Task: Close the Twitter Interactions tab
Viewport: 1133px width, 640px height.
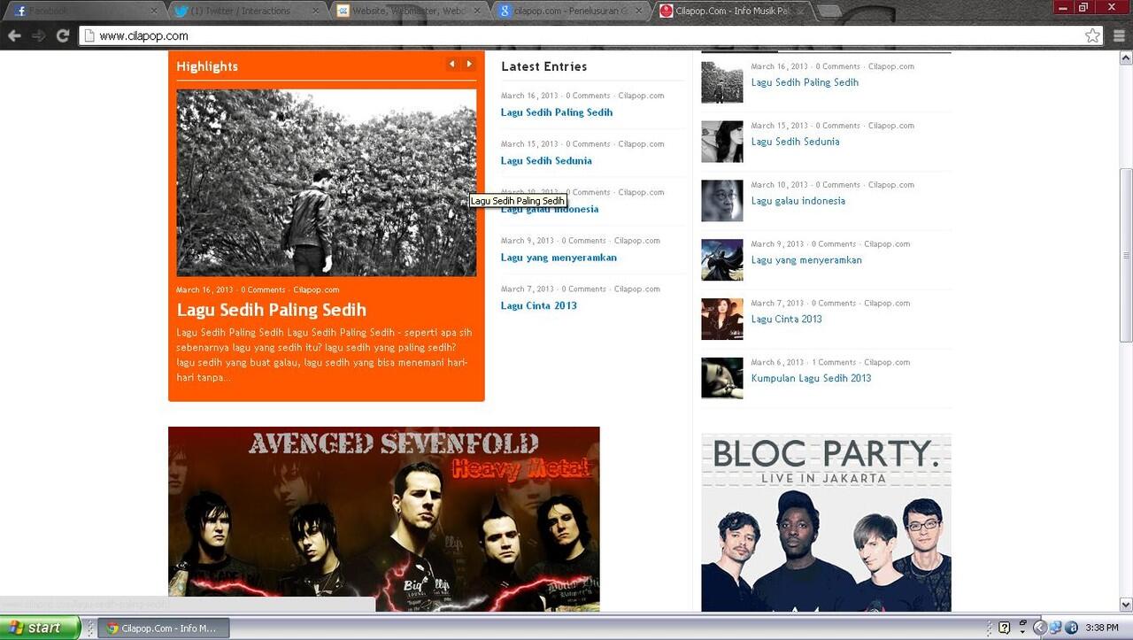Action: coord(315,11)
